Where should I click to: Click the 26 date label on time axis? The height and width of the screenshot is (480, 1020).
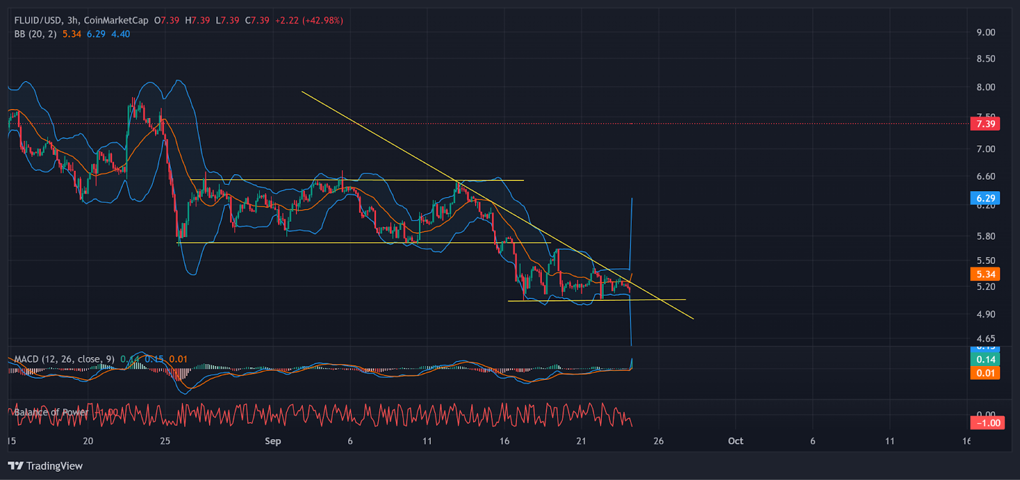658,441
